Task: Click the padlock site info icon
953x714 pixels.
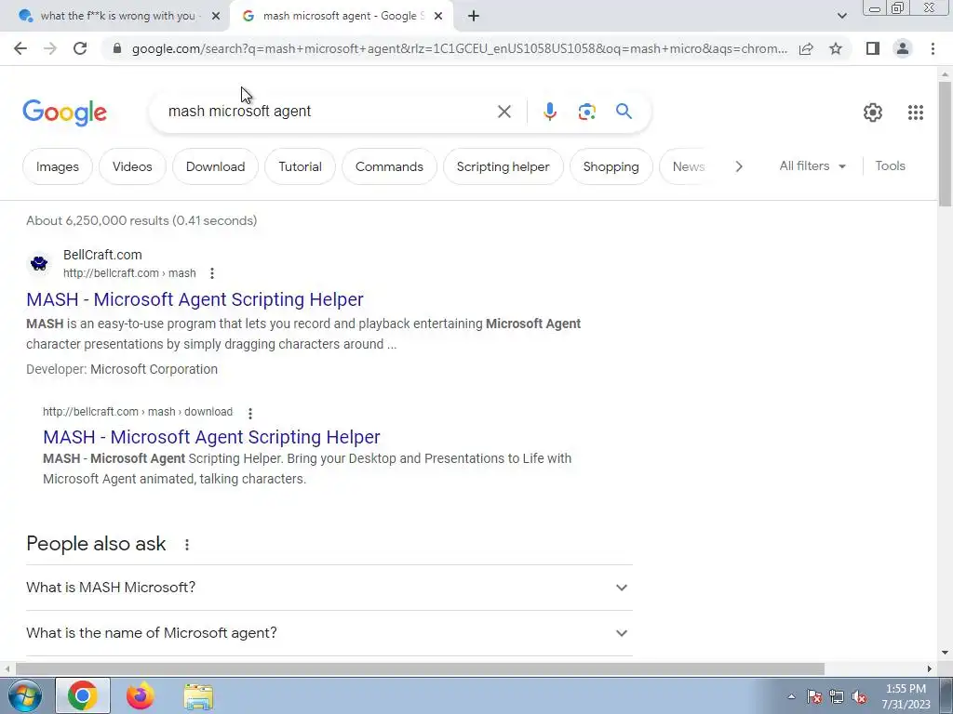Action: point(117,48)
